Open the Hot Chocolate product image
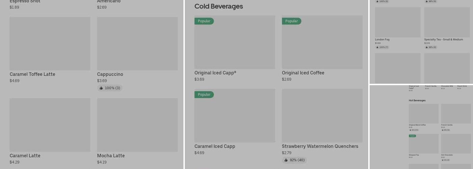Screen dimensions: 473x169 click(x=456, y=144)
